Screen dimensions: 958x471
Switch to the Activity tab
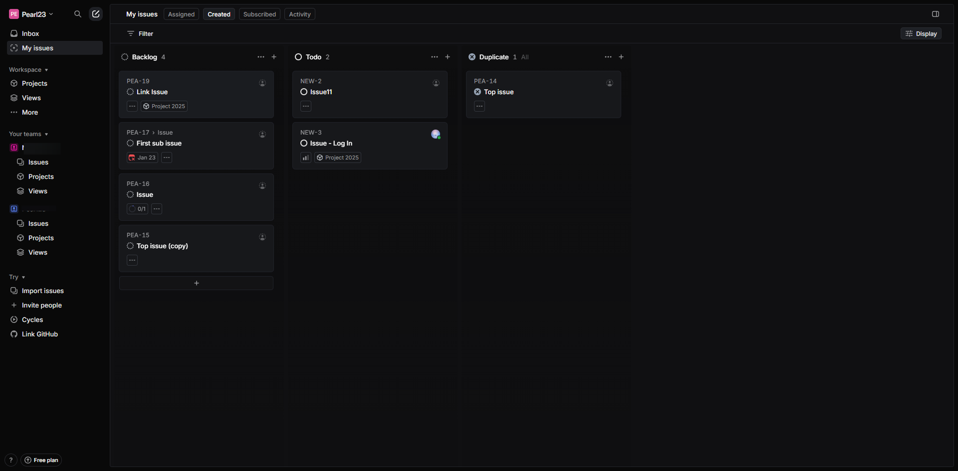(299, 14)
